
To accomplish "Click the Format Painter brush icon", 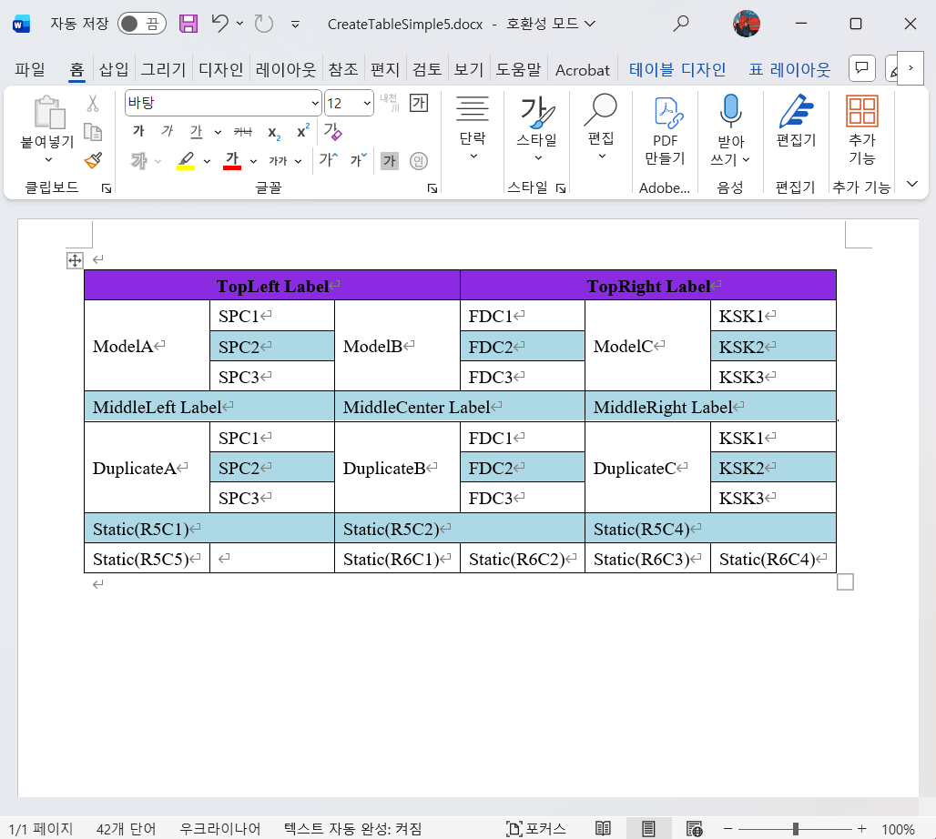I will pyautogui.click(x=93, y=160).
